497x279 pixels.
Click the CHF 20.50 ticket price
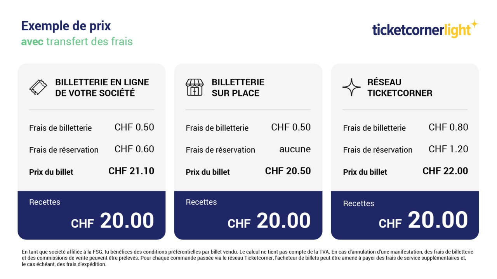288,171
